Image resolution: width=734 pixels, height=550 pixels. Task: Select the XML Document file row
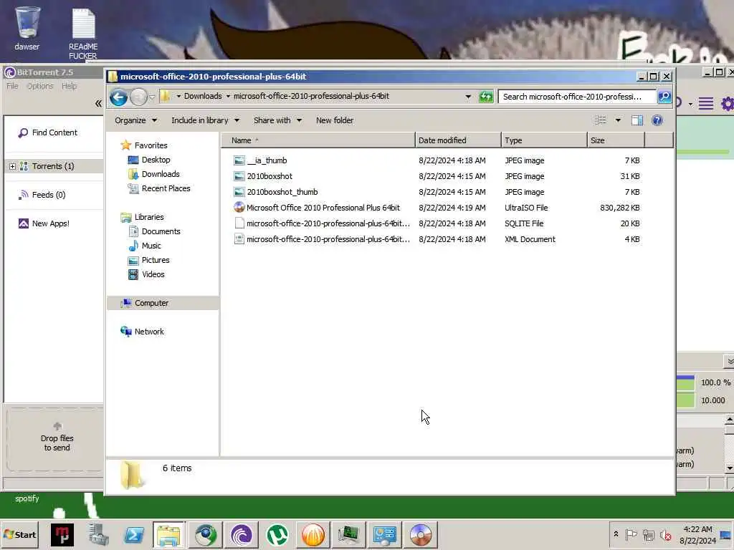[x=437, y=239]
